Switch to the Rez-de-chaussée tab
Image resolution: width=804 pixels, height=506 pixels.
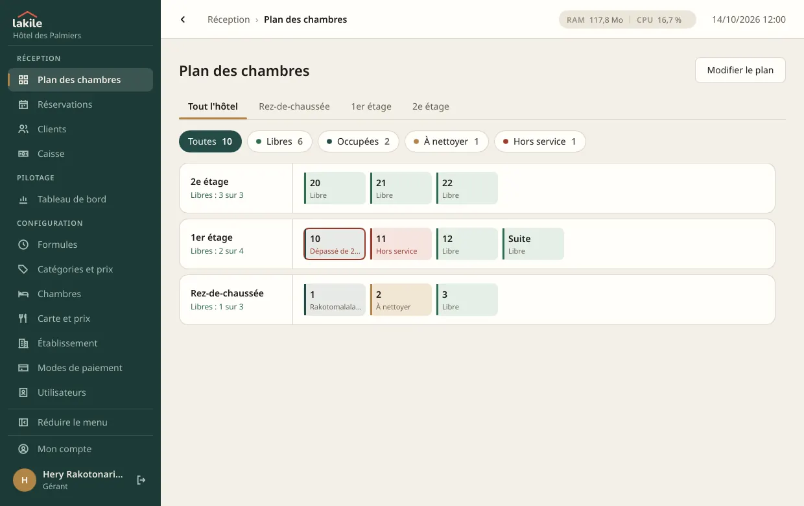coord(294,106)
